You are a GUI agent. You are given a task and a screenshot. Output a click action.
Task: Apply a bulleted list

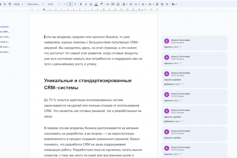click(x=143, y=4)
